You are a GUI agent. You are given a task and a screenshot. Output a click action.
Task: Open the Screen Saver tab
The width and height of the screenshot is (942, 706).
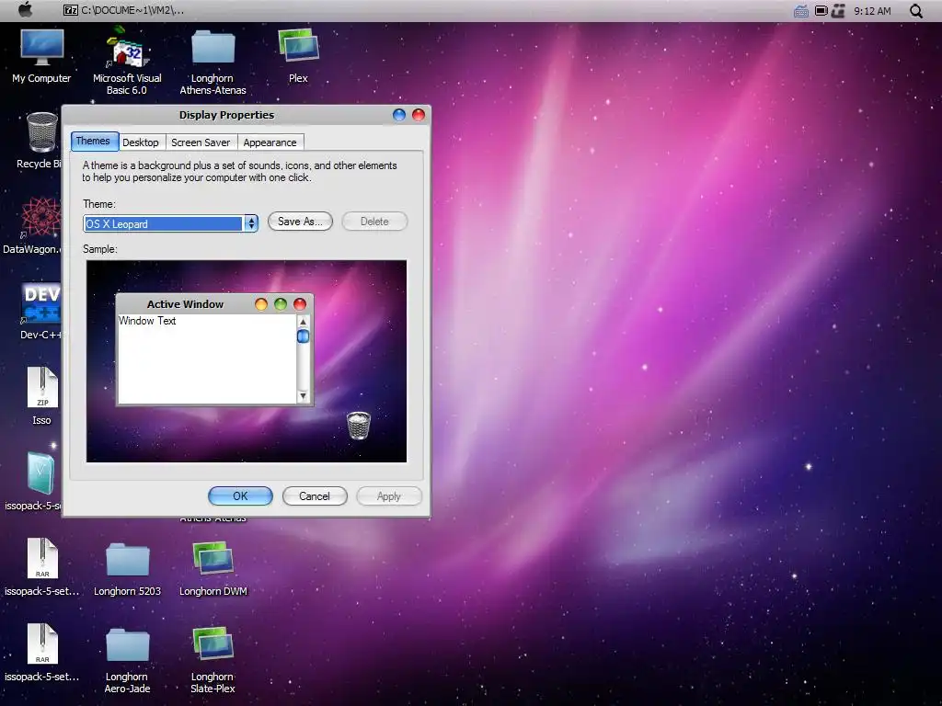click(201, 142)
